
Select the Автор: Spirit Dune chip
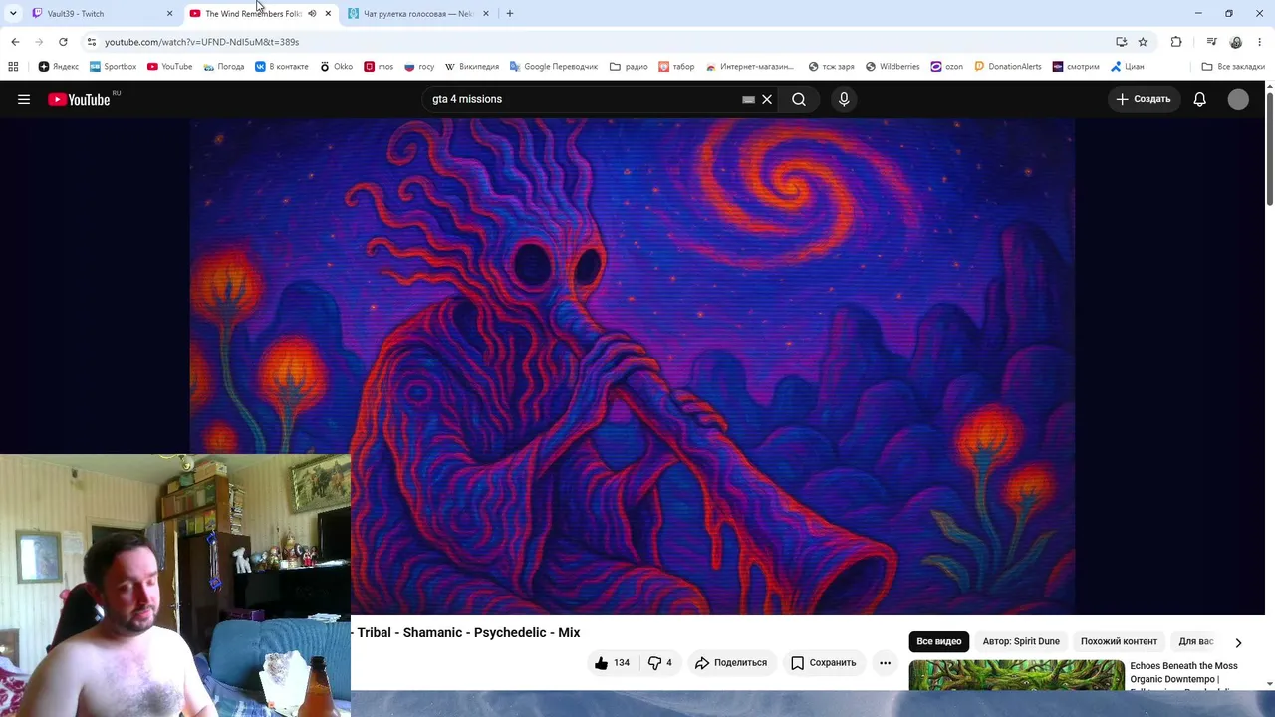coord(1021,641)
